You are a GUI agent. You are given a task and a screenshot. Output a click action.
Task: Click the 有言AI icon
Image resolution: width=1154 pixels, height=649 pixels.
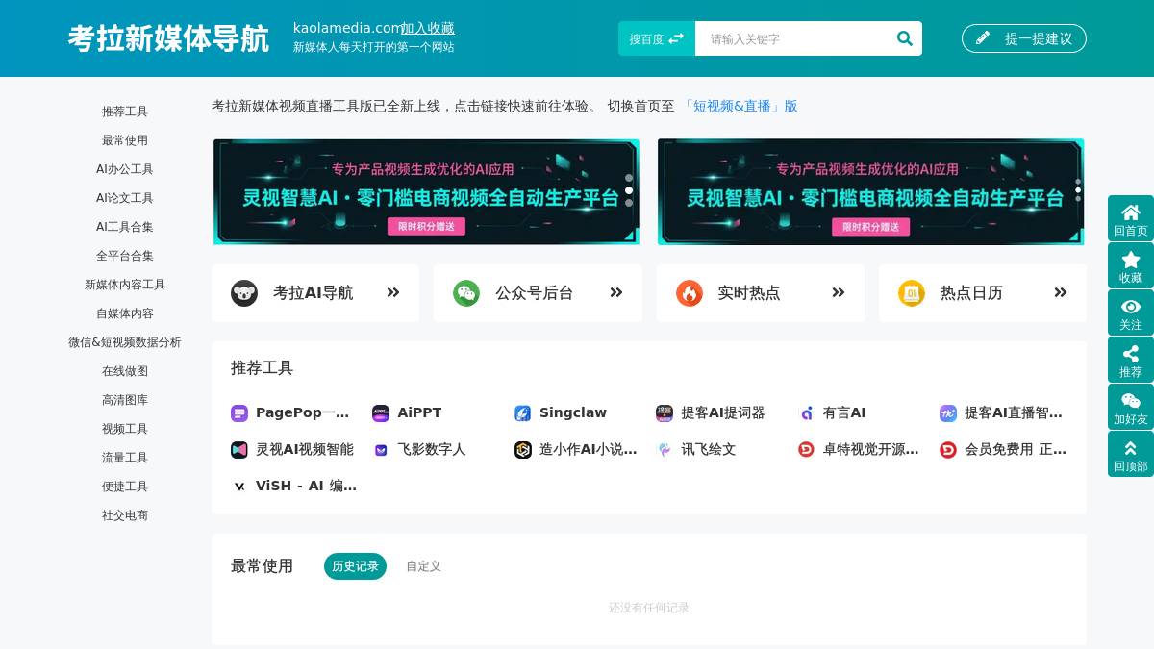pos(807,413)
